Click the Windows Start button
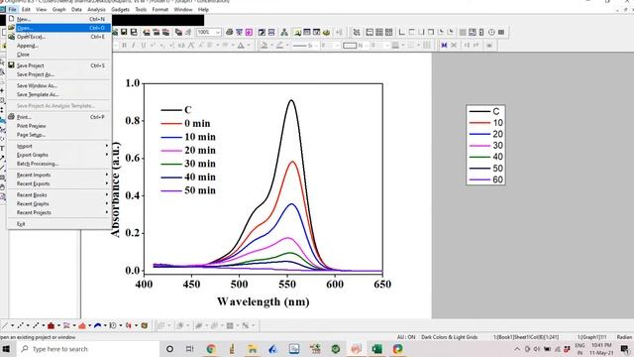 click(x=6, y=349)
